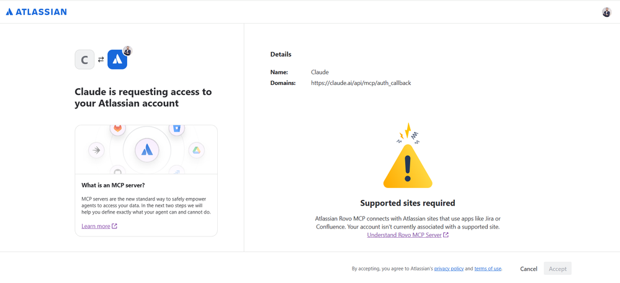Screen dimensions: 620x283
Task: Click the disabled Accept button
Action: point(557,269)
